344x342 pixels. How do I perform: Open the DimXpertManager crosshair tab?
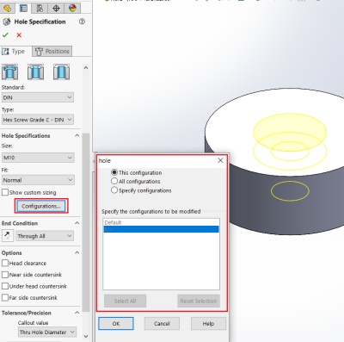pyautogui.click(x=56, y=8)
